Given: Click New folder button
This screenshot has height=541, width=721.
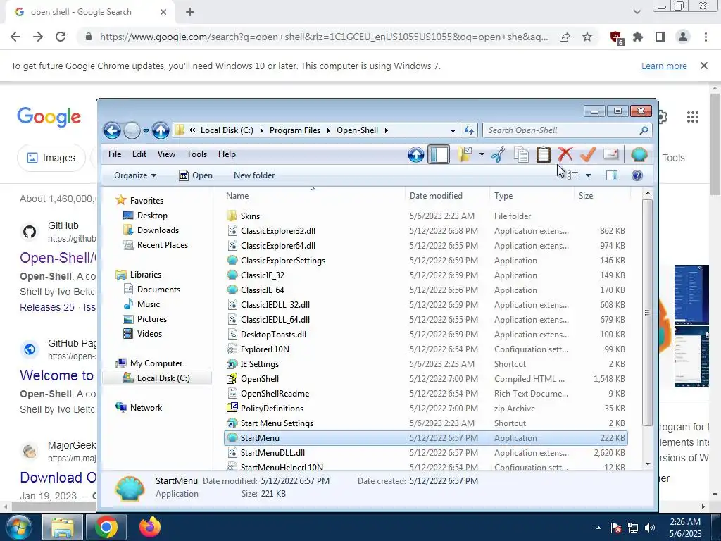Looking at the screenshot, I should click(x=253, y=175).
